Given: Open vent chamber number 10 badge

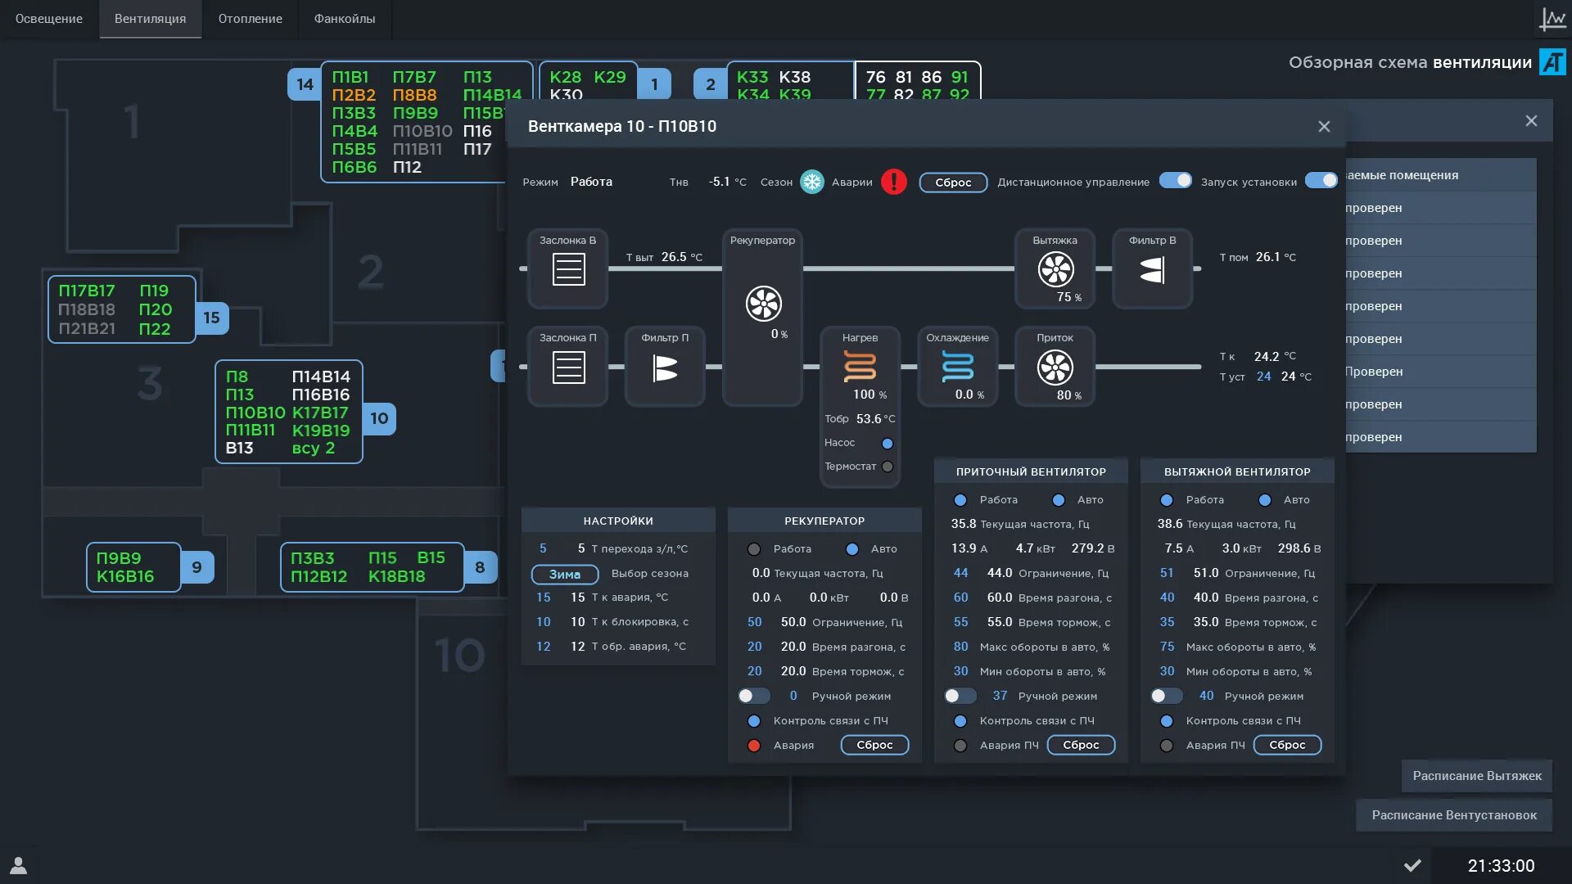Looking at the screenshot, I should point(379,418).
